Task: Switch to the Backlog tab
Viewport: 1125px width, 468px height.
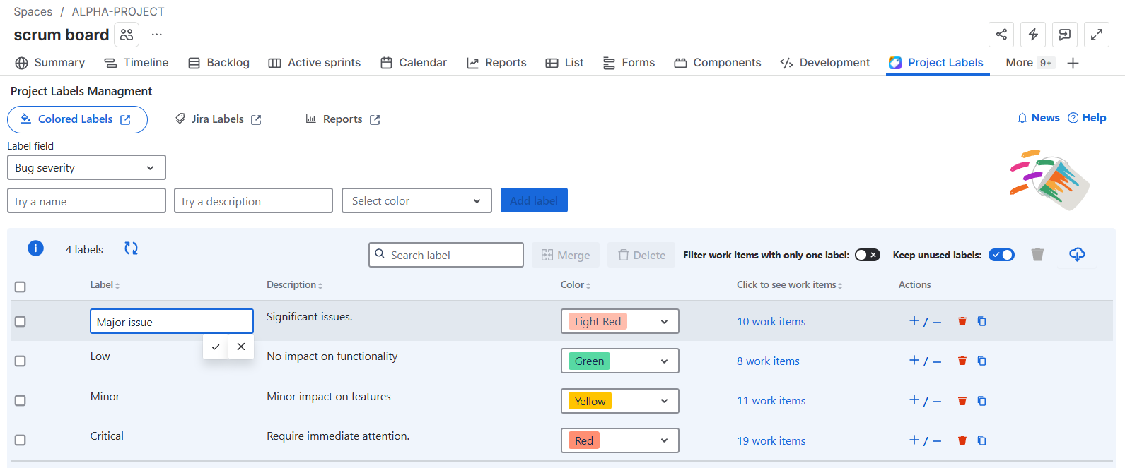Action: coord(218,63)
